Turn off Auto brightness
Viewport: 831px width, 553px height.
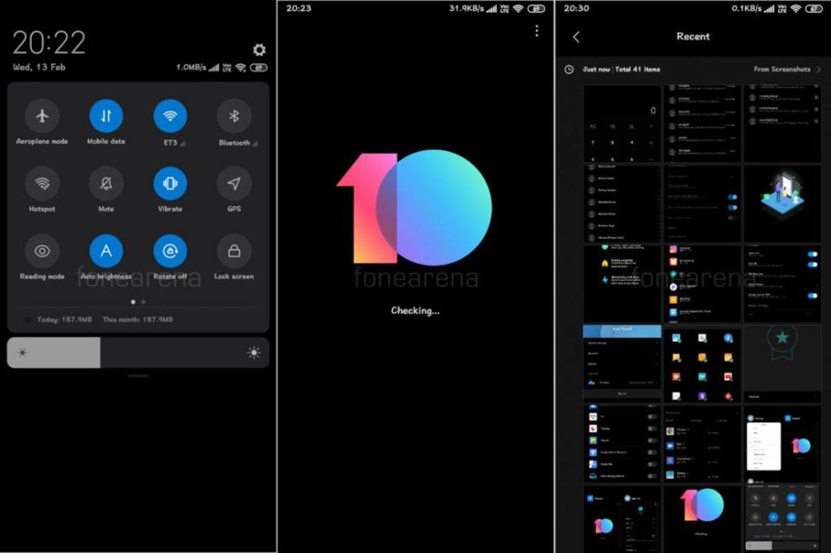[x=105, y=251]
